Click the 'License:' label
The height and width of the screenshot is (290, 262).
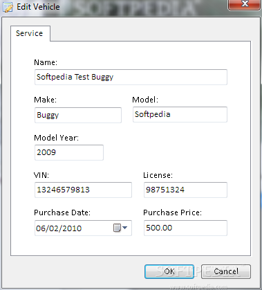[x=158, y=175]
